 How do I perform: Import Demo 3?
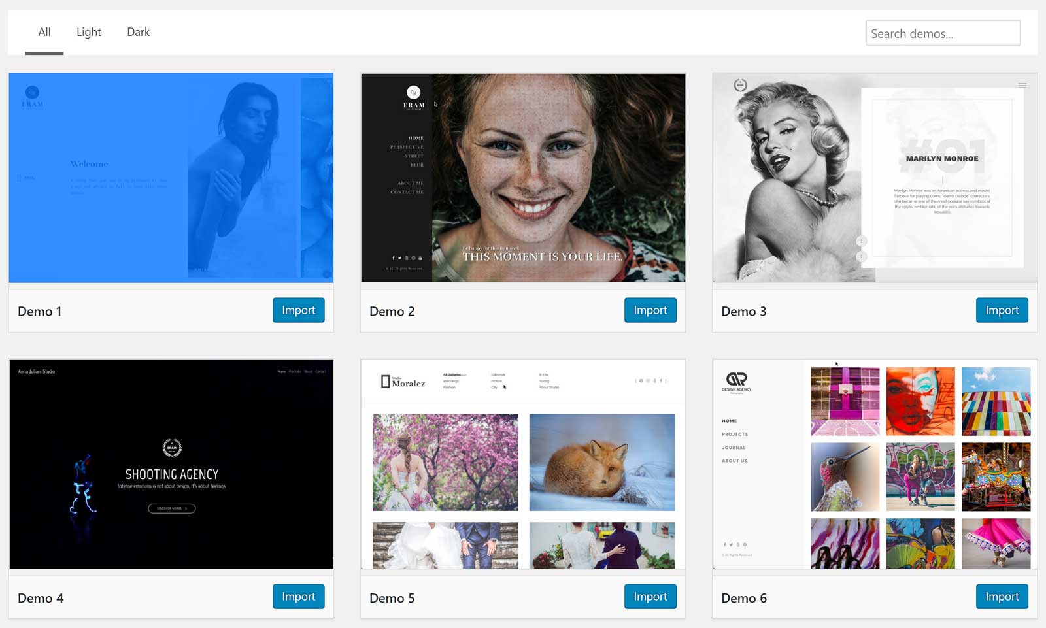pos(1002,310)
